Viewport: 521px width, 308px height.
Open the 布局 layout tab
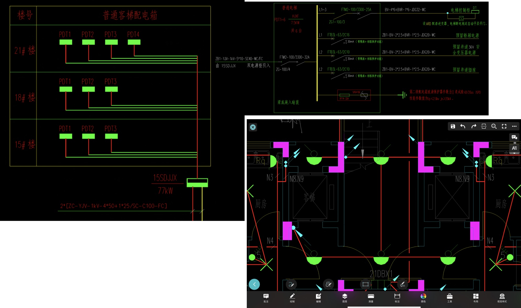coord(476,298)
